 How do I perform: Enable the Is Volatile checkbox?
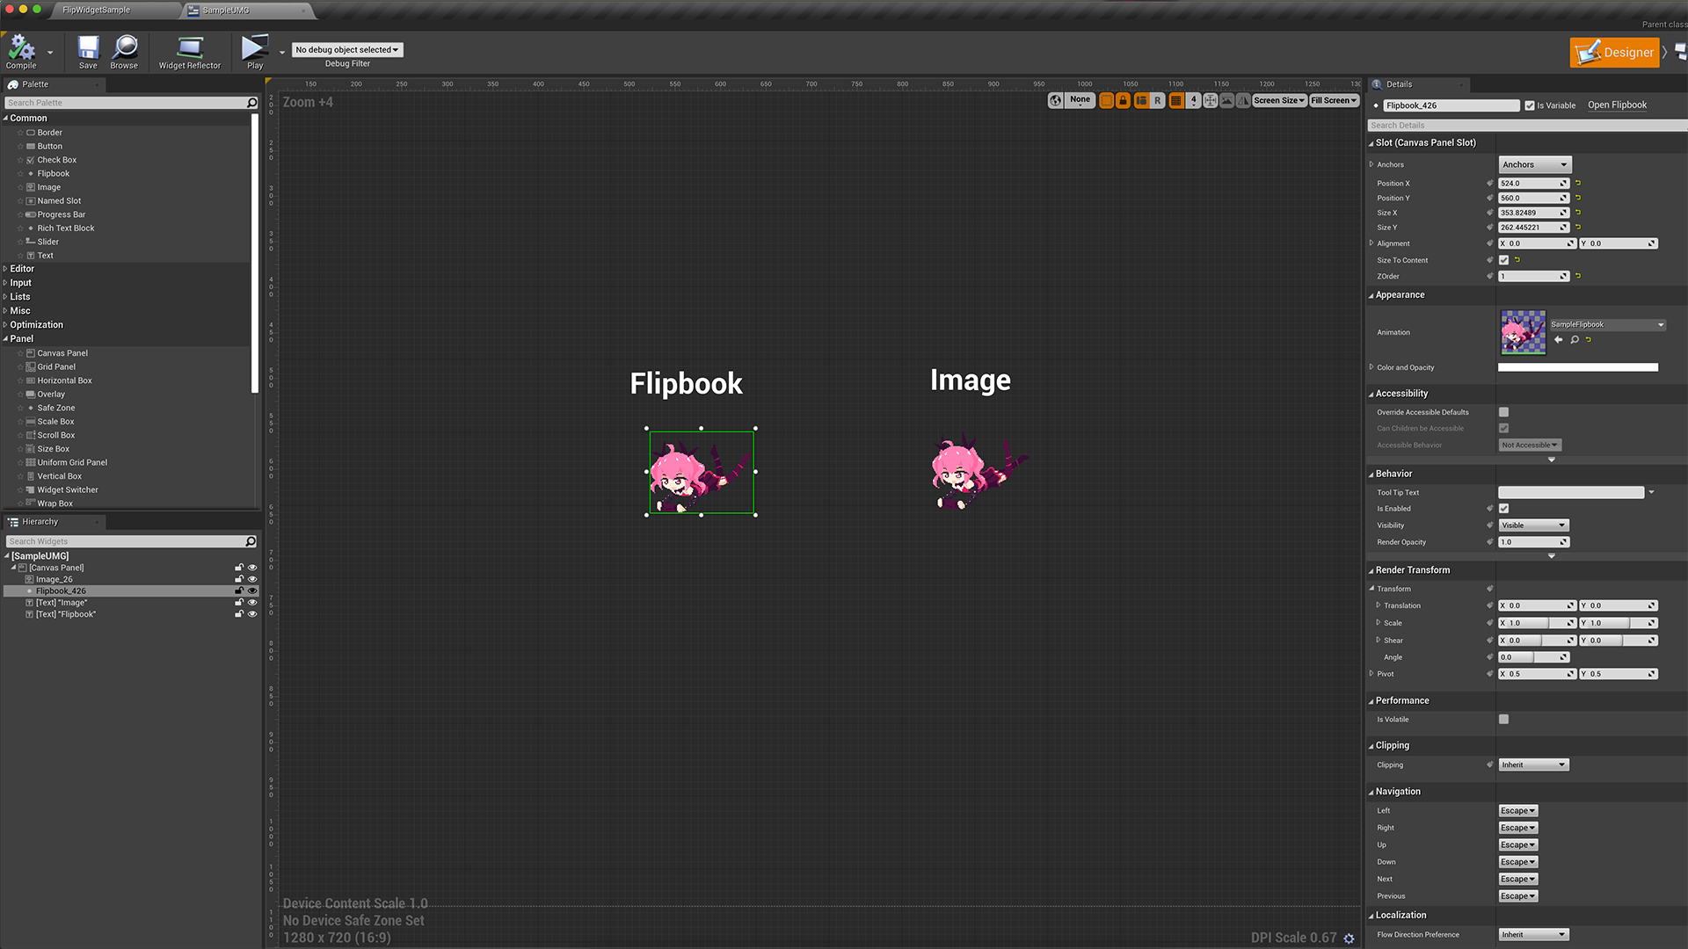(1503, 719)
